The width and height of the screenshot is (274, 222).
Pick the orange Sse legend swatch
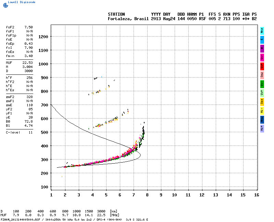[x=262, y=101]
